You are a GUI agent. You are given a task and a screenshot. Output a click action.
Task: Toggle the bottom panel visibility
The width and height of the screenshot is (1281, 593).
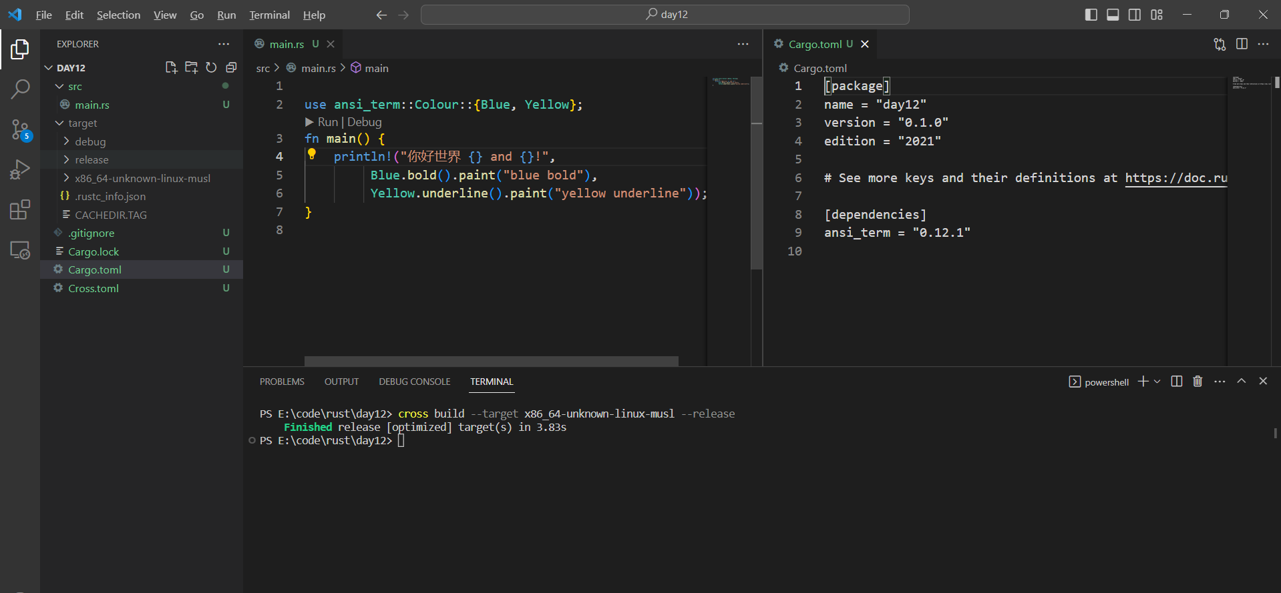pos(1113,15)
